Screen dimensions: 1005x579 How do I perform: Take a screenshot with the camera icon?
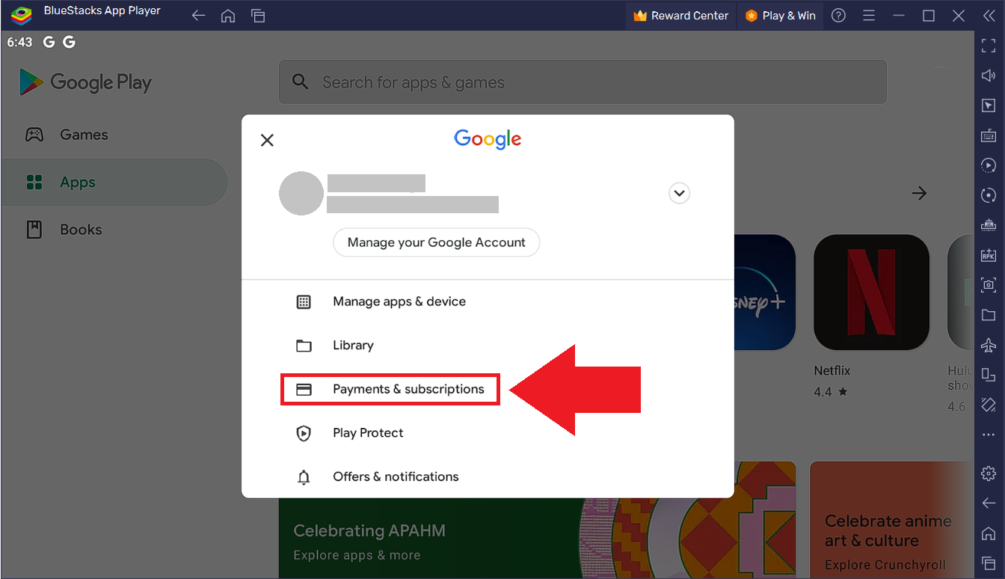click(x=989, y=285)
